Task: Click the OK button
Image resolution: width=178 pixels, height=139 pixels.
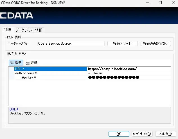Action: (x=119, y=134)
